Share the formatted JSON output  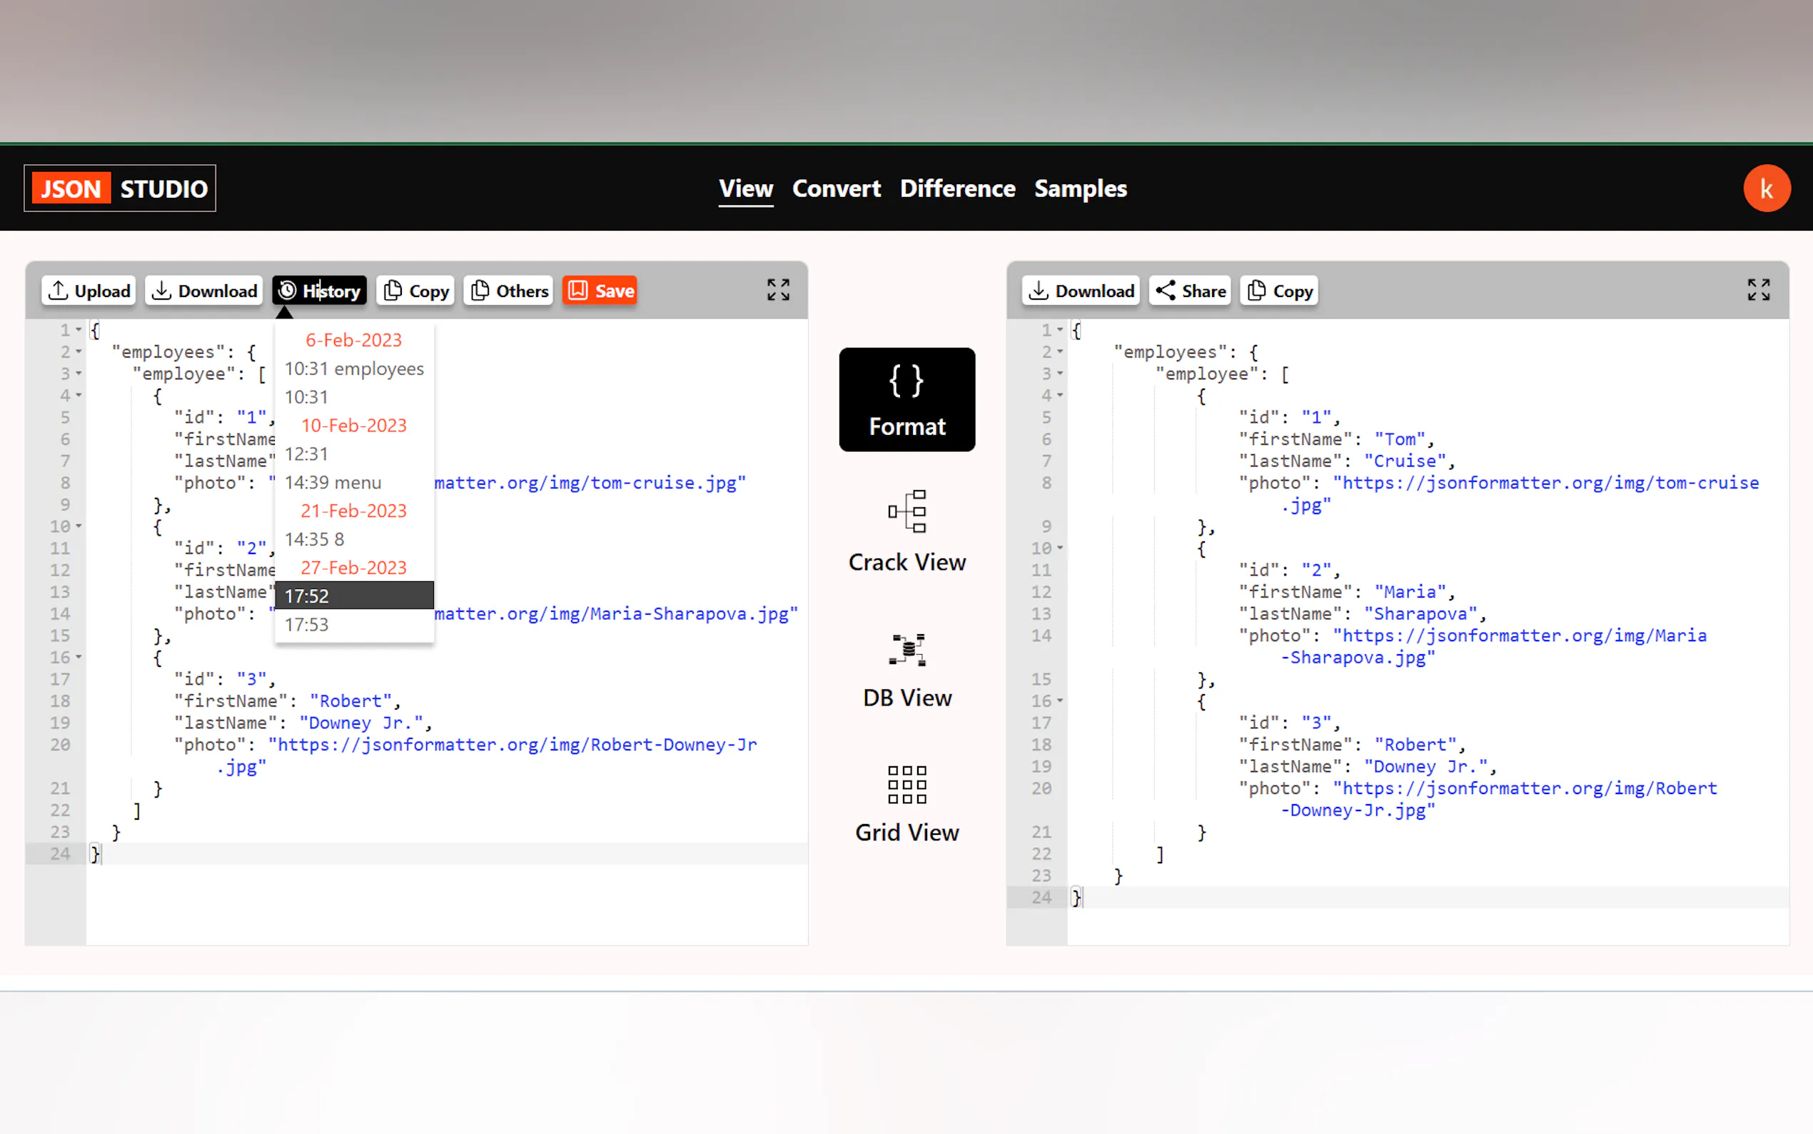pos(1189,290)
